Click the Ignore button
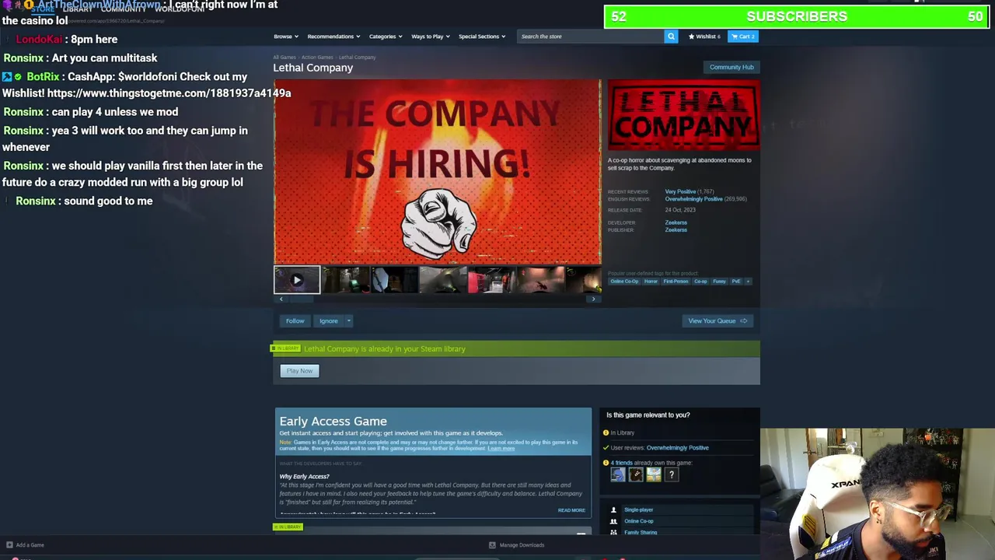Viewport: 995px width, 560px height. tap(328, 321)
